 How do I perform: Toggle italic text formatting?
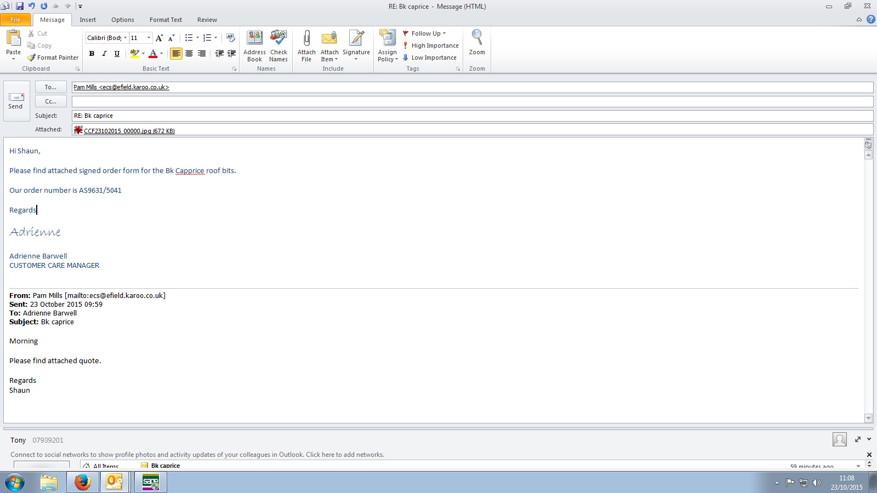[104, 54]
